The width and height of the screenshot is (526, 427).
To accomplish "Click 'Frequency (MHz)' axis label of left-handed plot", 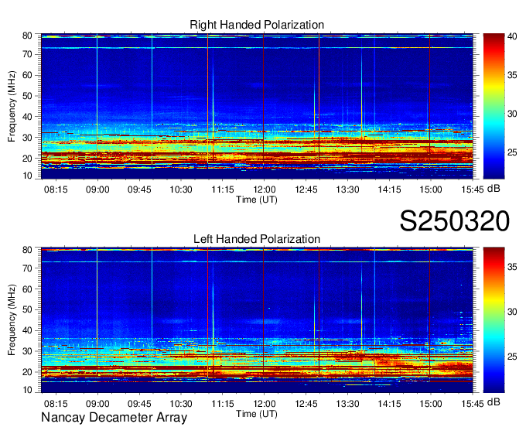I will [x=12, y=320].
